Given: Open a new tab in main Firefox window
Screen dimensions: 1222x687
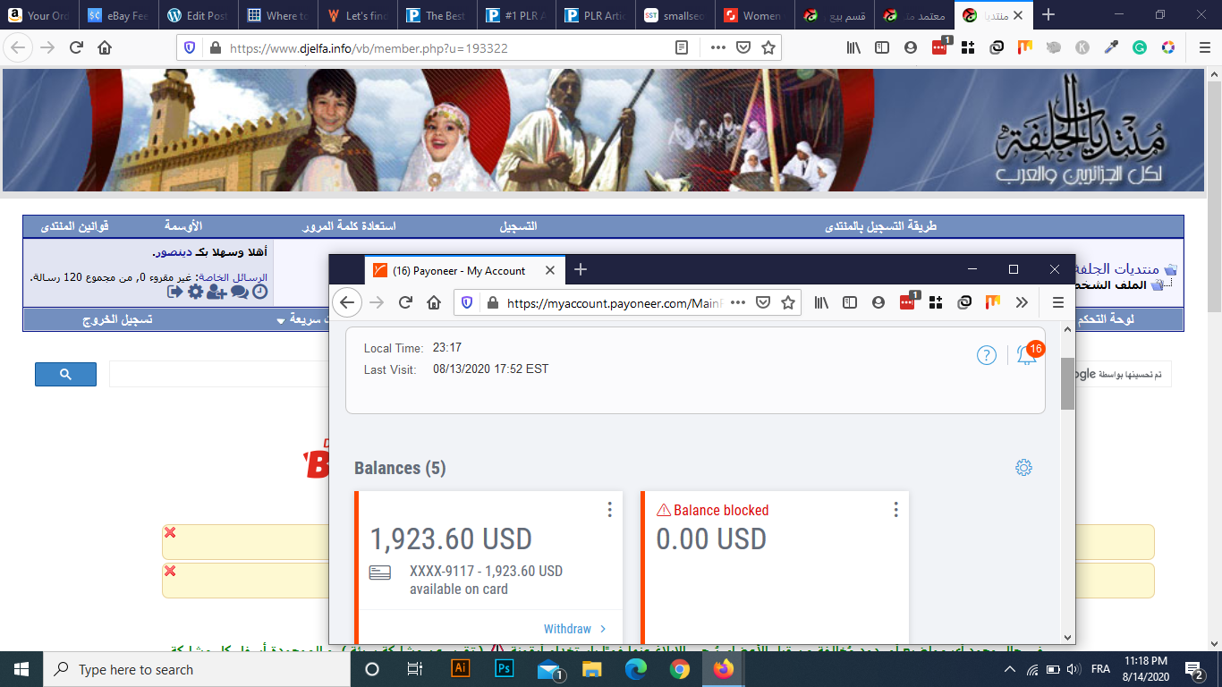Looking at the screenshot, I should 1048,15.
